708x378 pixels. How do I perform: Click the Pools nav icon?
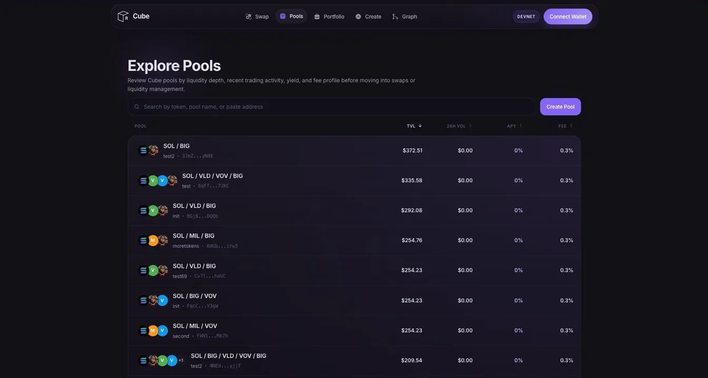tap(283, 16)
